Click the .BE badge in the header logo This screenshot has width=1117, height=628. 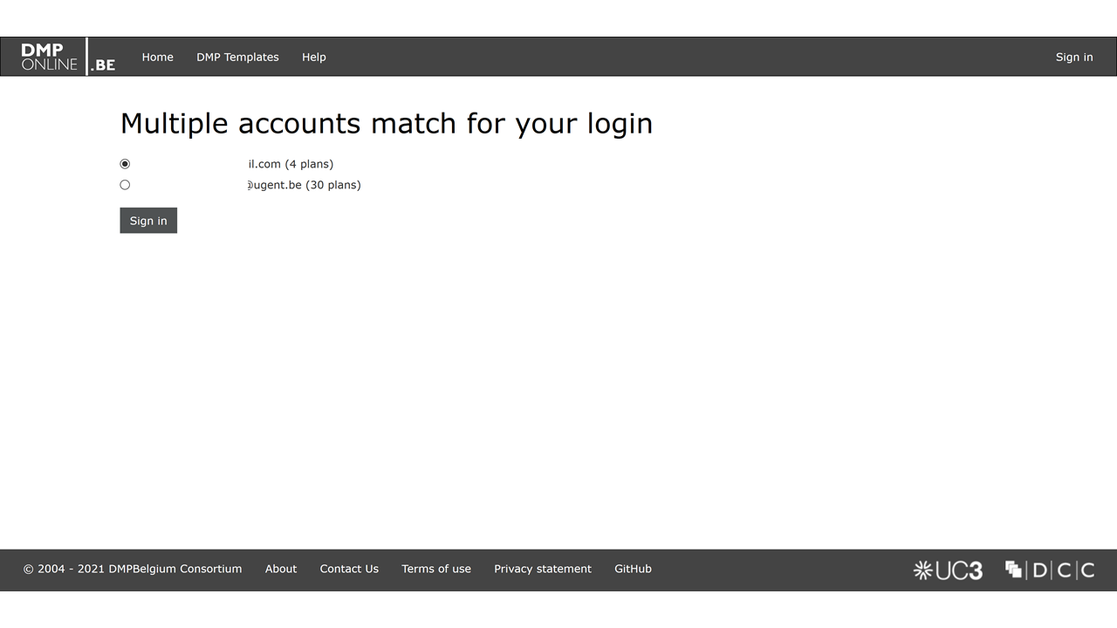103,65
